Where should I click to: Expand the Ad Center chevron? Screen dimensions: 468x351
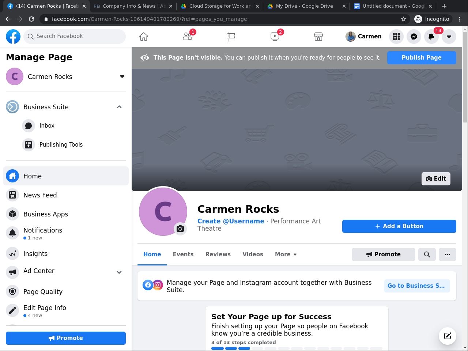pos(119,272)
